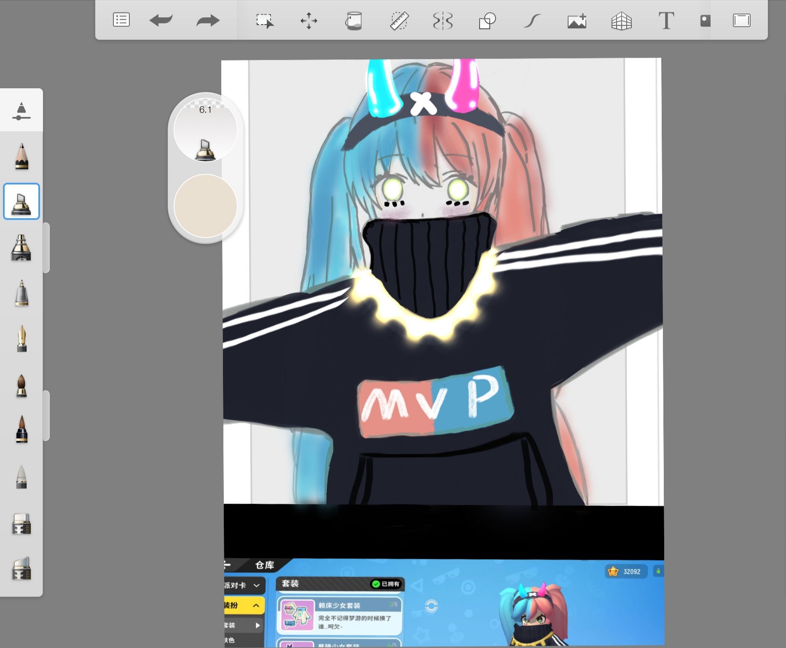786x648 pixels.
Task: Open the shapes draw style tool
Action: click(x=488, y=20)
